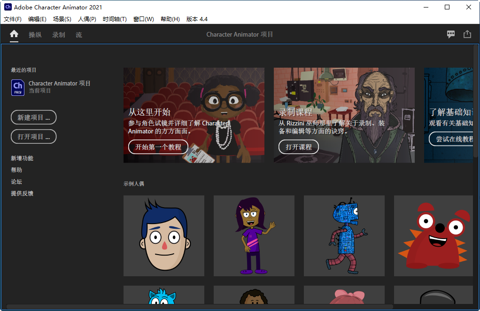Click the Home workspace icon
480x311 pixels.
(14, 34)
